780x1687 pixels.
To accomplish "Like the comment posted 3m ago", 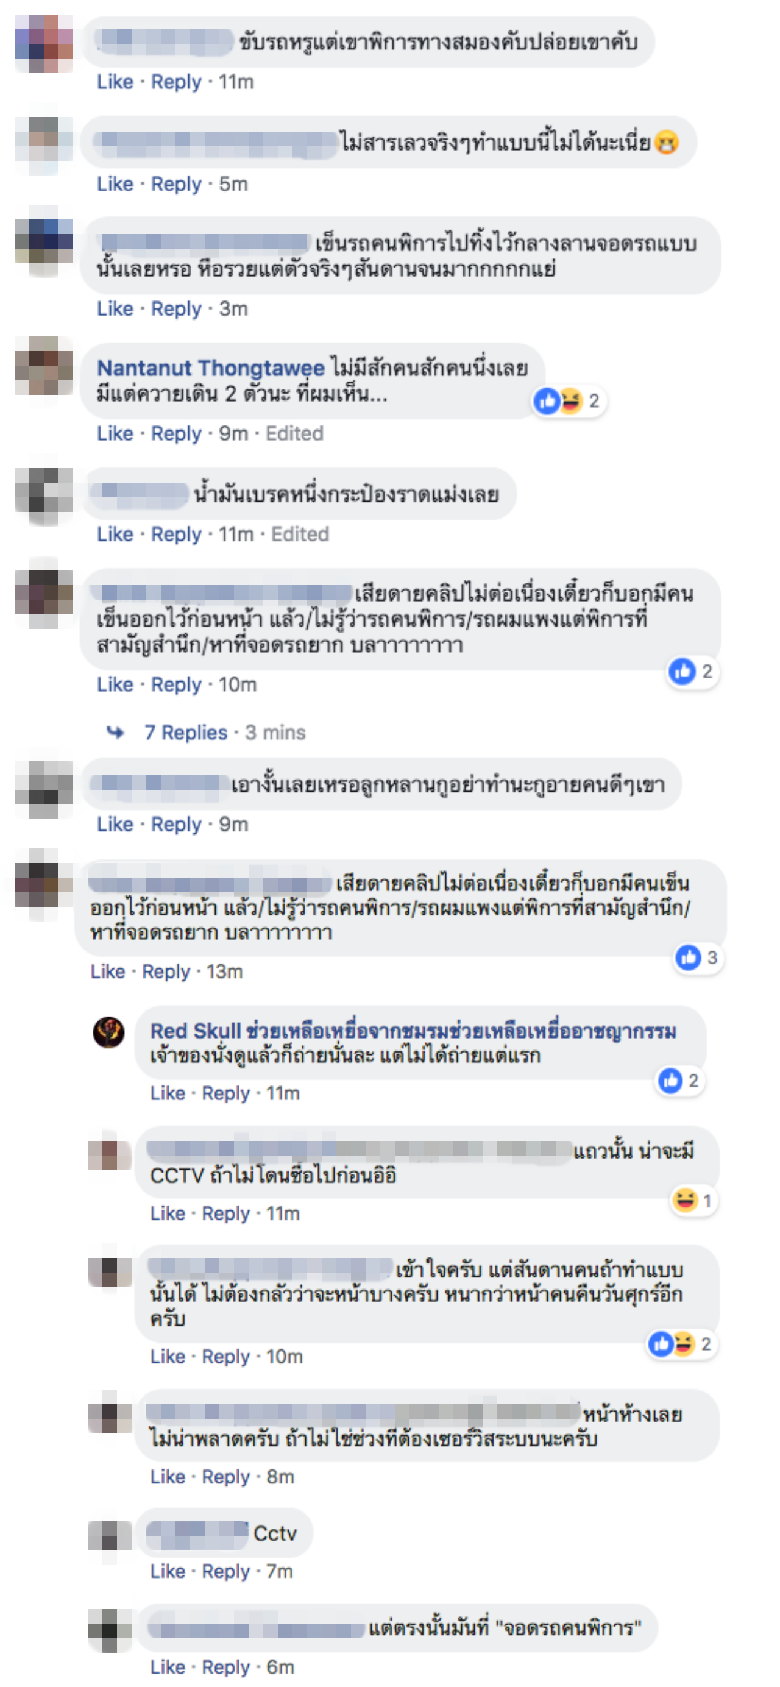I will (115, 308).
